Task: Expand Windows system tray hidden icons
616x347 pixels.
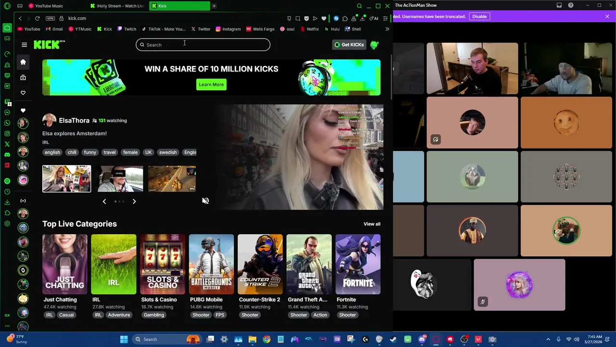Action: [x=548, y=339]
